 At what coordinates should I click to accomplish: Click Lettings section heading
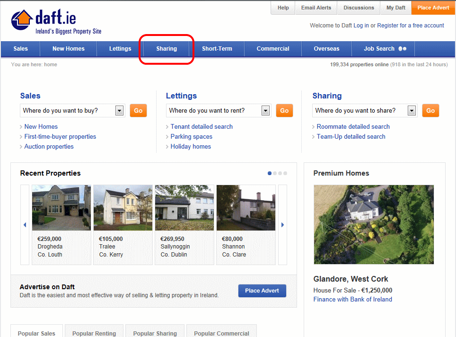[x=182, y=96]
